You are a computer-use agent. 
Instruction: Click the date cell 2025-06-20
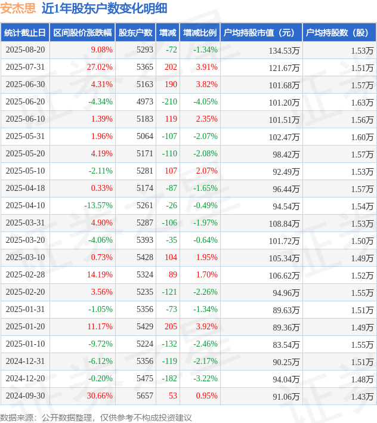[25, 101]
